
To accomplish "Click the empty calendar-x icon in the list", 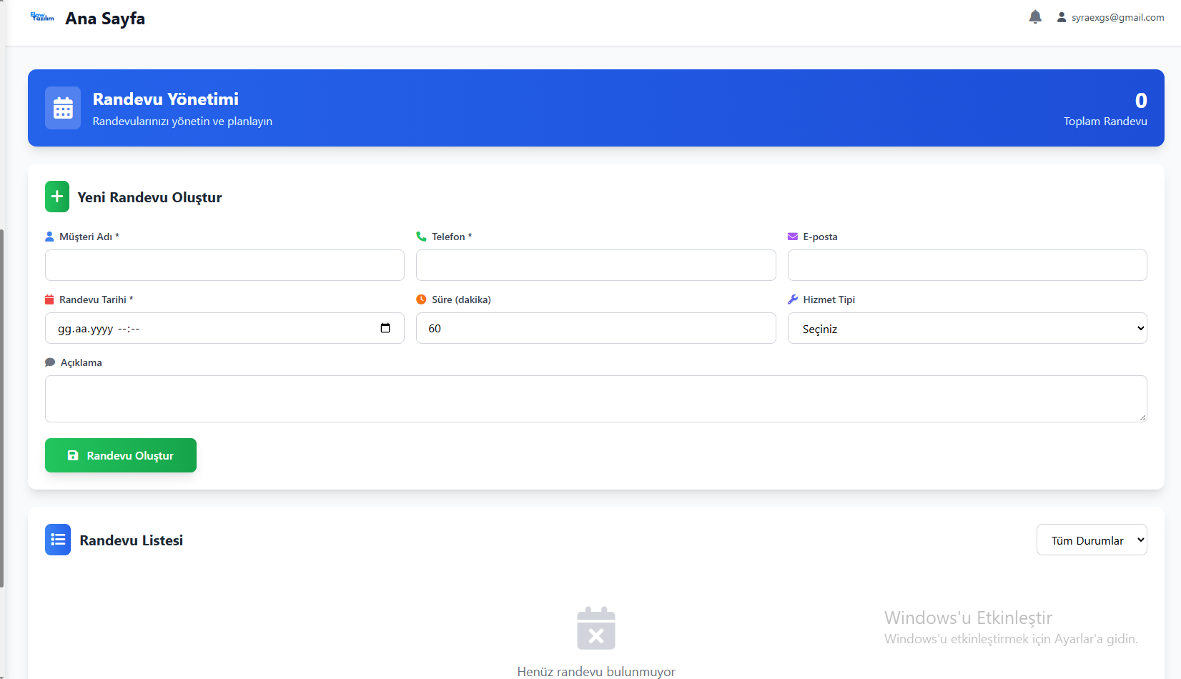I will click(596, 628).
